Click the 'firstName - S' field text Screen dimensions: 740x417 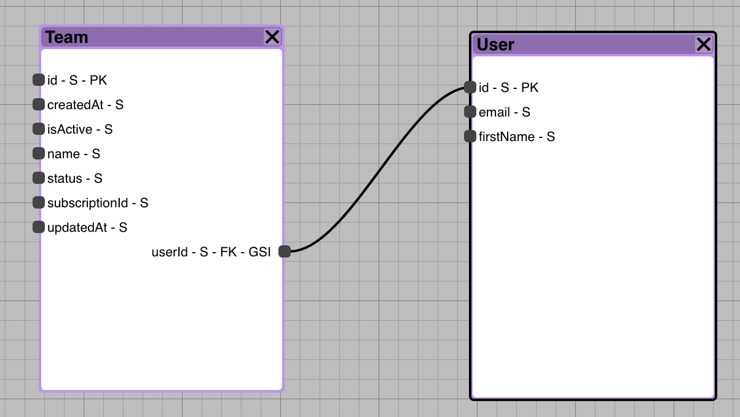pyautogui.click(x=517, y=137)
